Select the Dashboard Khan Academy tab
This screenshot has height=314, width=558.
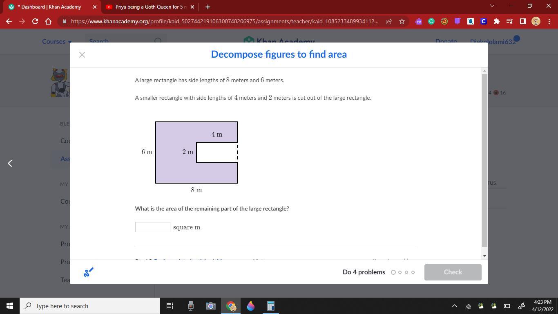tap(49, 7)
